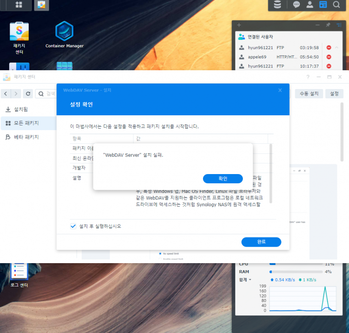Viewport: 349px width, 333px height.
Task: Go forward in Package Center
Action: [x=16, y=94]
